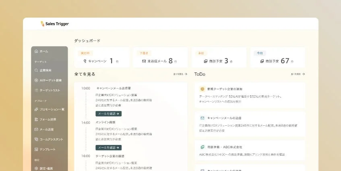Follow 全てを見る link above schedule
The width and height of the screenshot is (341, 171).
point(180,74)
